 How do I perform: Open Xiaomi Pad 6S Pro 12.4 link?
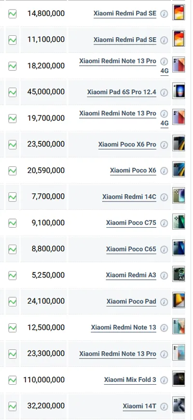(122, 92)
